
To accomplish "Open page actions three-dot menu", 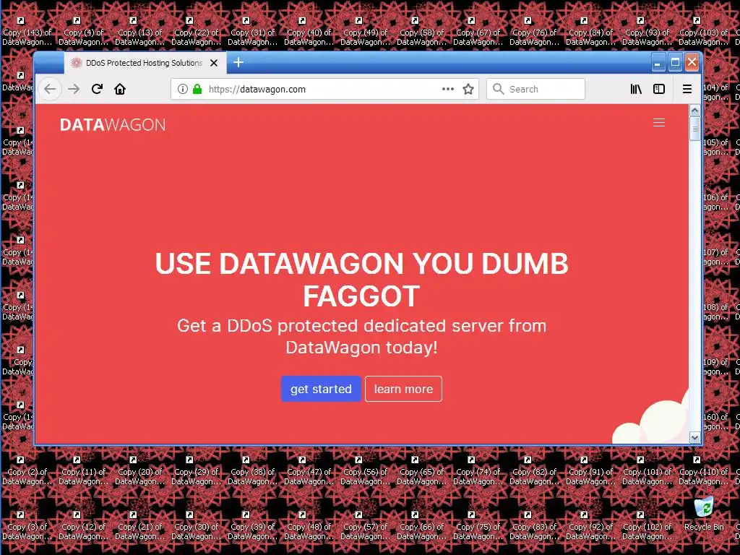I will coord(448,89).
